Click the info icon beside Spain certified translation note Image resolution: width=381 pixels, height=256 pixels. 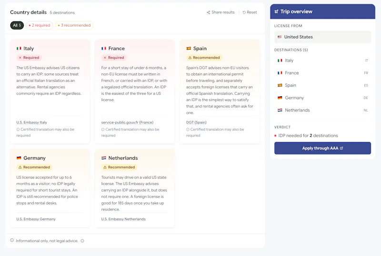pos(188,130)
